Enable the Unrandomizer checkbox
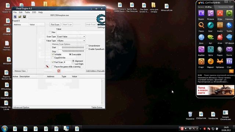Screen dimensions: 235x132 tap(87, 45)
